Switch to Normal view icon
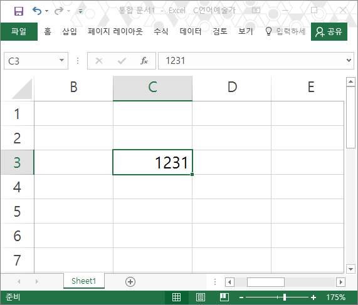The image size is (358, 305). click(x=176, y=297)
